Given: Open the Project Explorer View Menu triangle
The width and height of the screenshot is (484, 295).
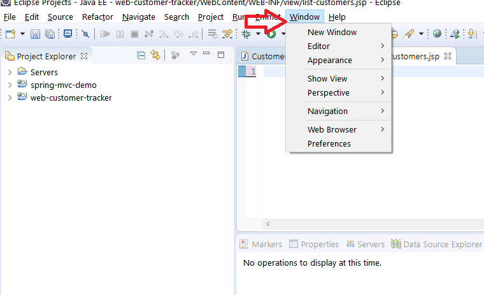Looking at the screenshot, I should (x=194, y=54).
